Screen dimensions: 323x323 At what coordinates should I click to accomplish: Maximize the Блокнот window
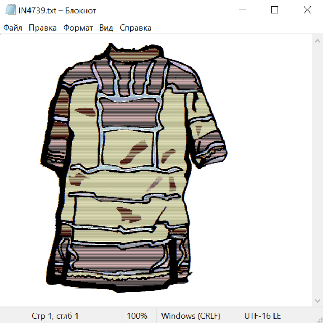(275, 10)
